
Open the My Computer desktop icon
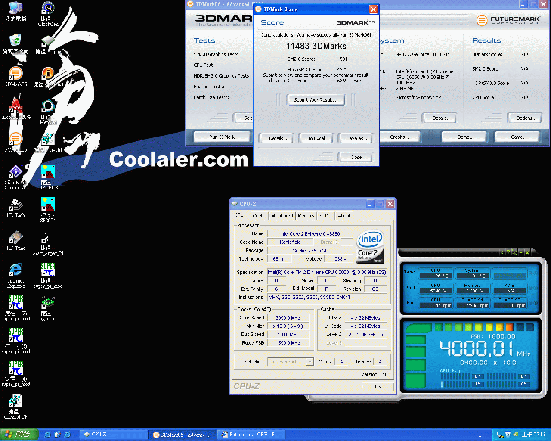tap(16, 12)
